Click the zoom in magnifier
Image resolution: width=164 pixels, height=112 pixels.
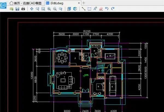point(49,9)
